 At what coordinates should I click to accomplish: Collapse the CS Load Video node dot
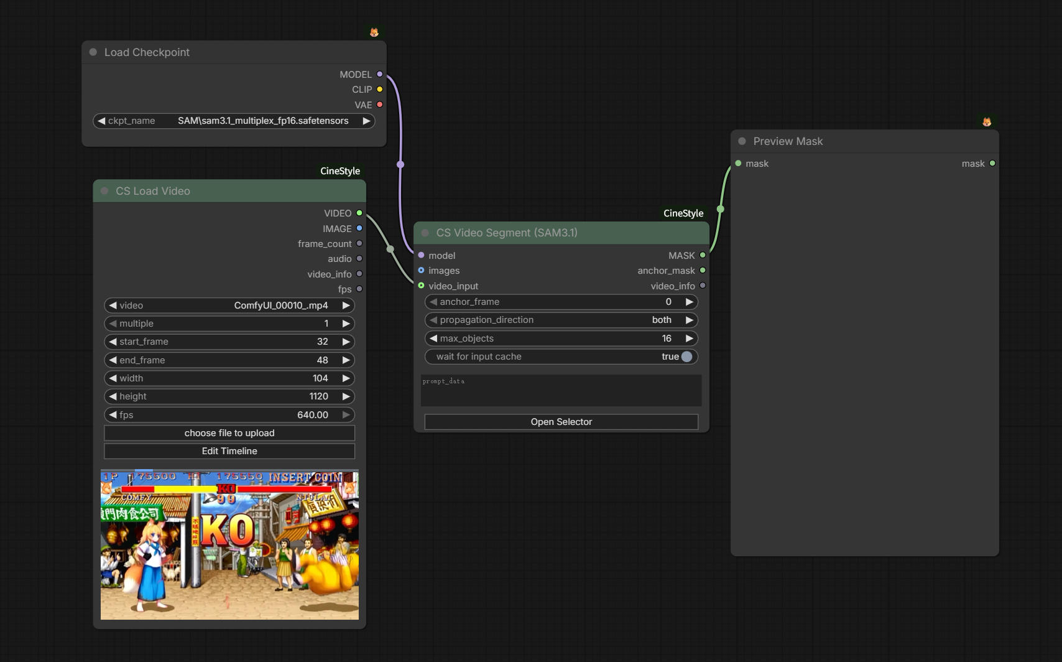pyautogui.click(x=104, y=191)
